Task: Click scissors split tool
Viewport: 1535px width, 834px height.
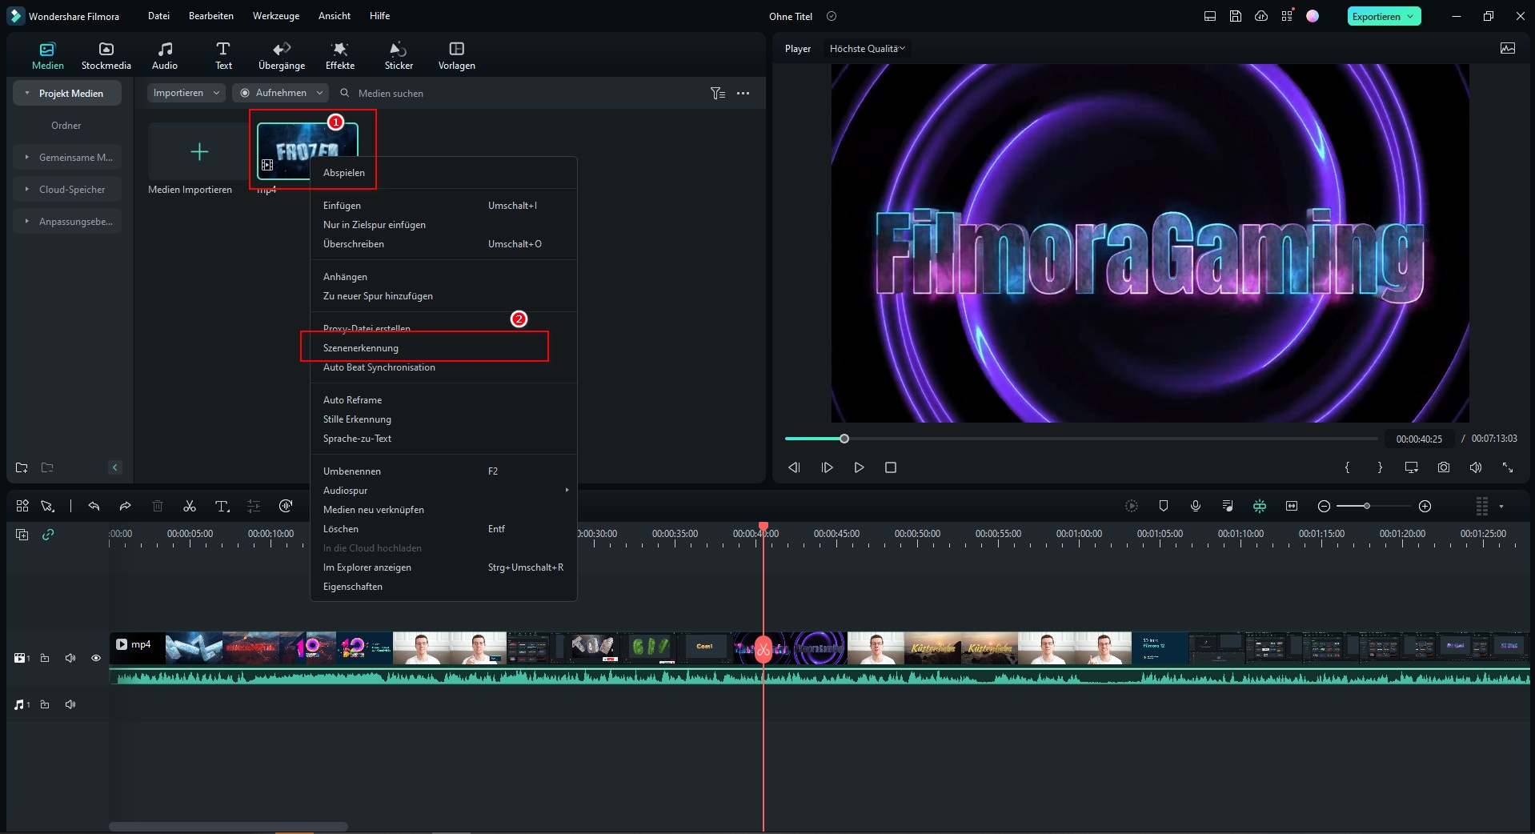Action: tap(190, 506)
